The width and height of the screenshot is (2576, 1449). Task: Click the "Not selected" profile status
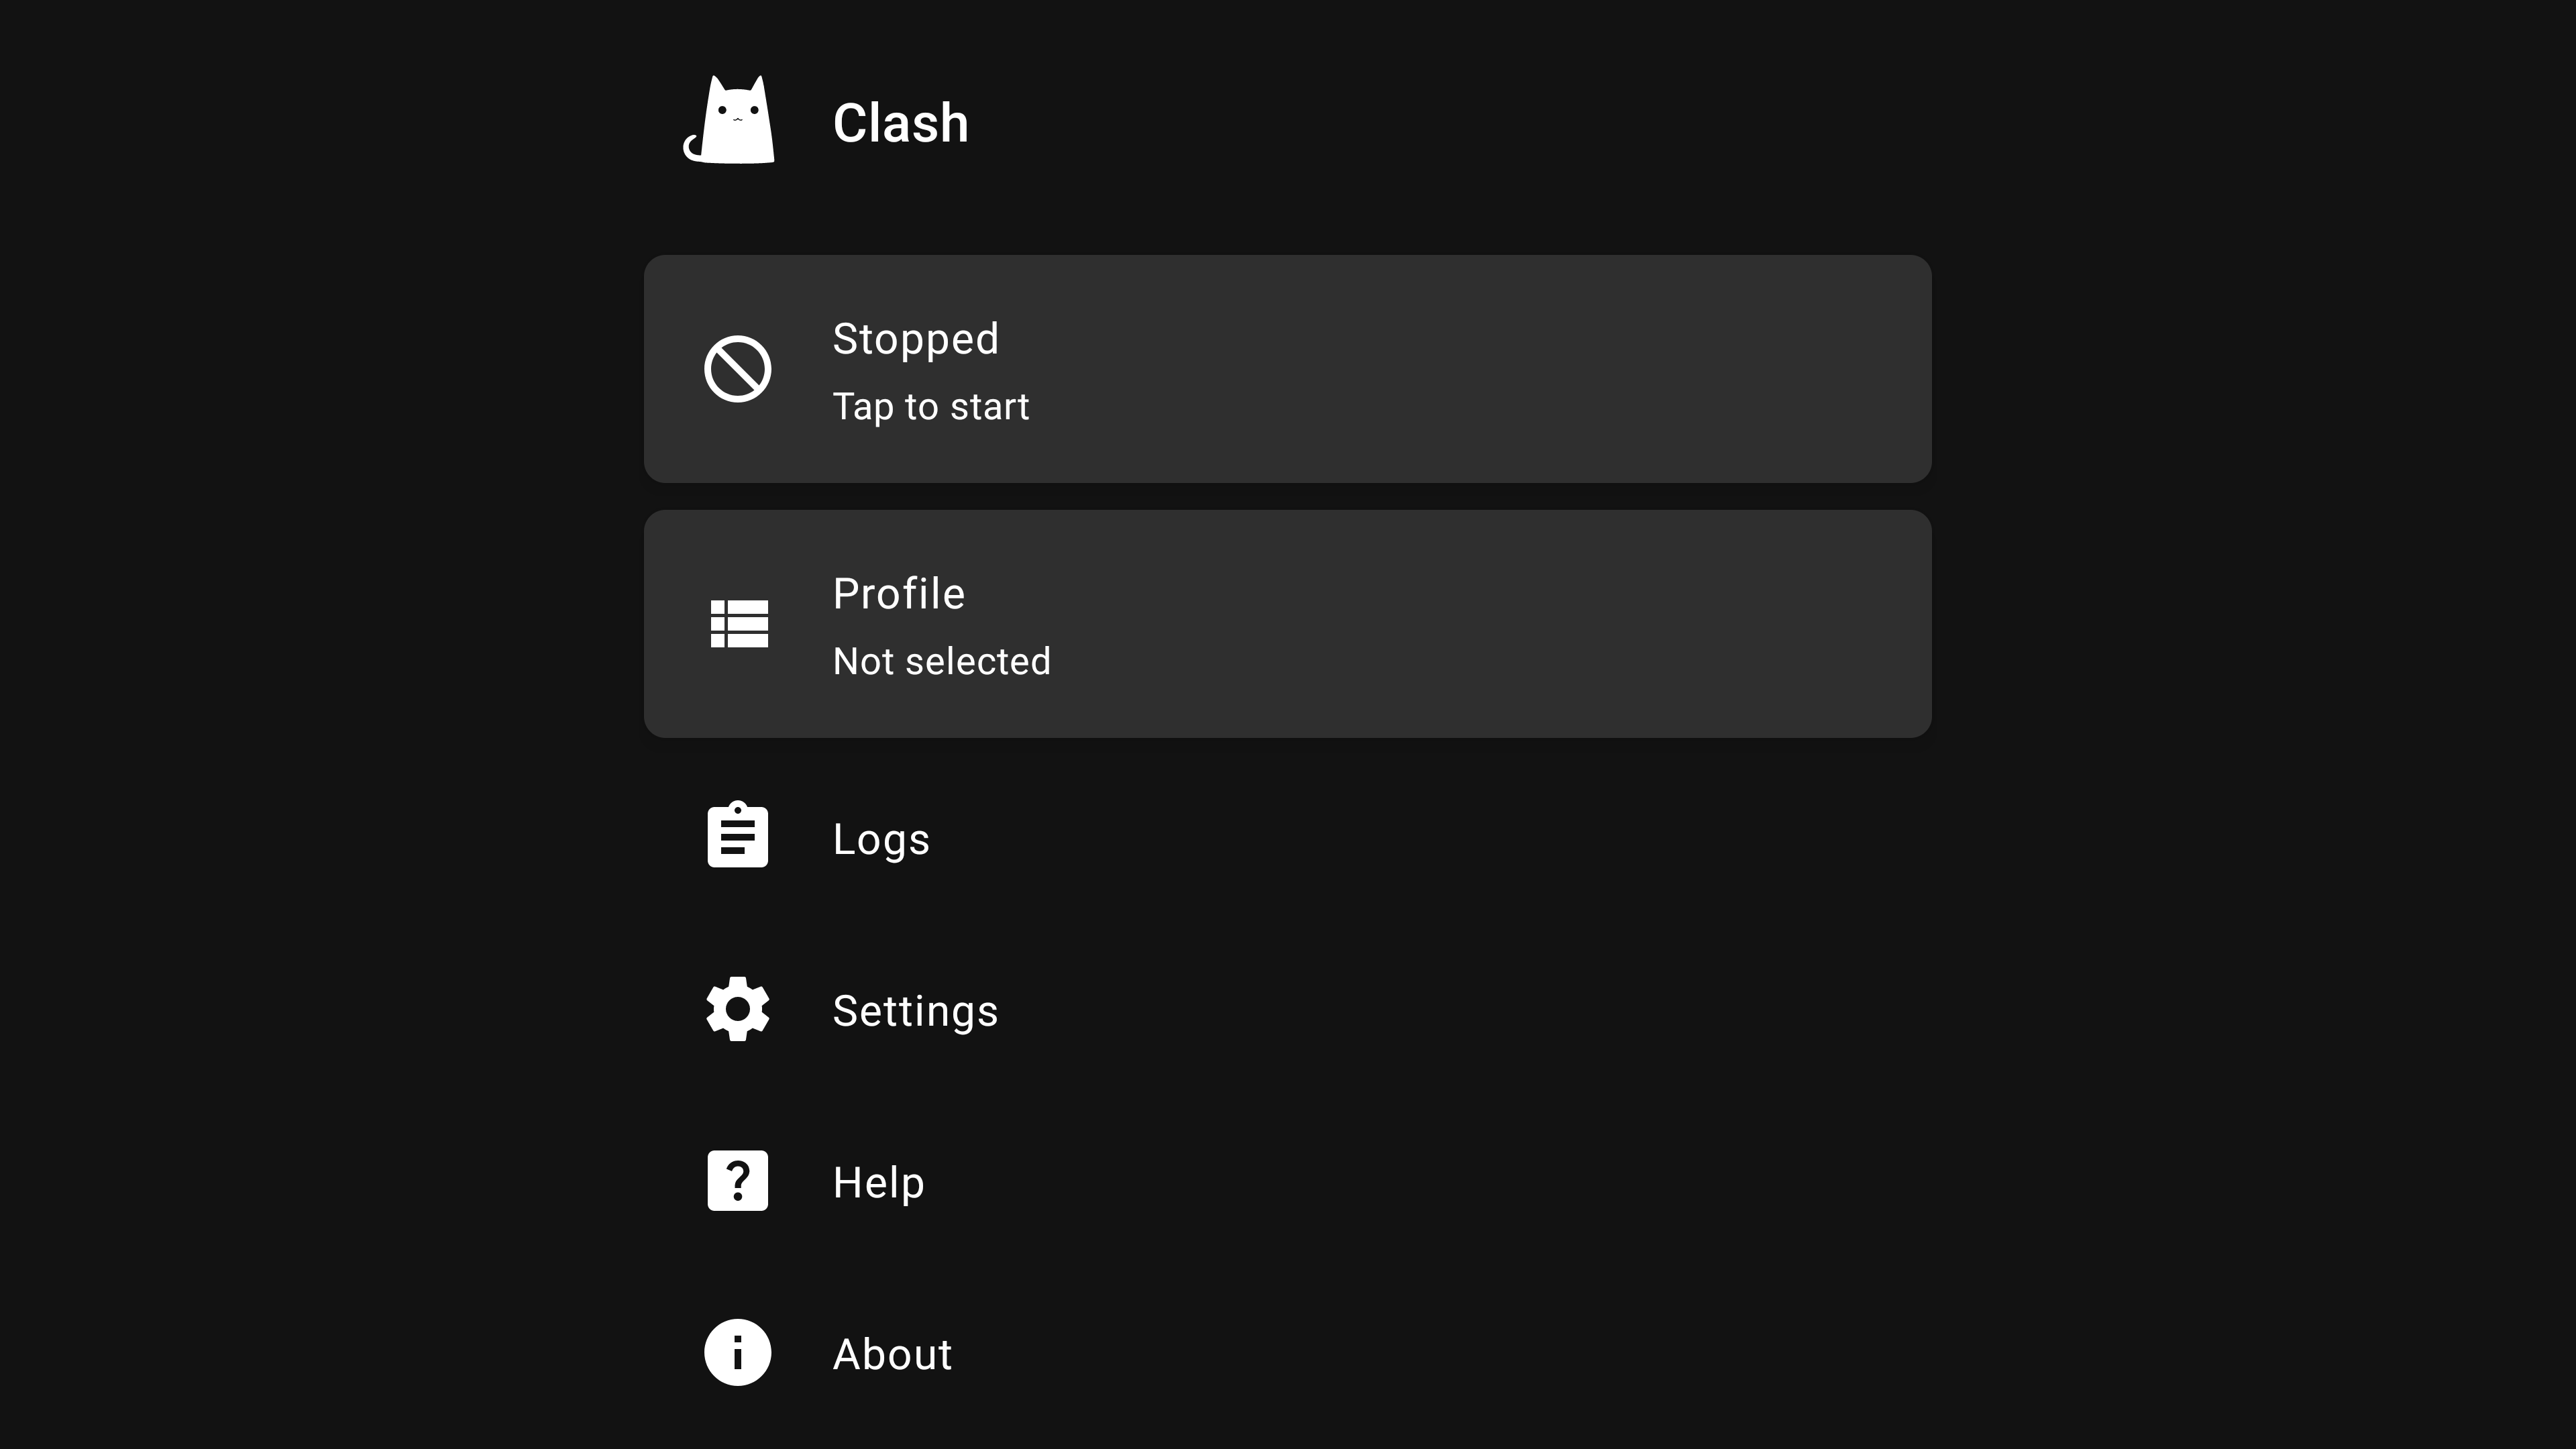[x=941, y=661]
